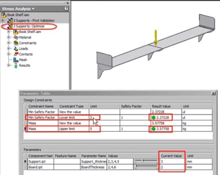Click the nested Book Shelf.iam assembly icon

tap(16, 32)
